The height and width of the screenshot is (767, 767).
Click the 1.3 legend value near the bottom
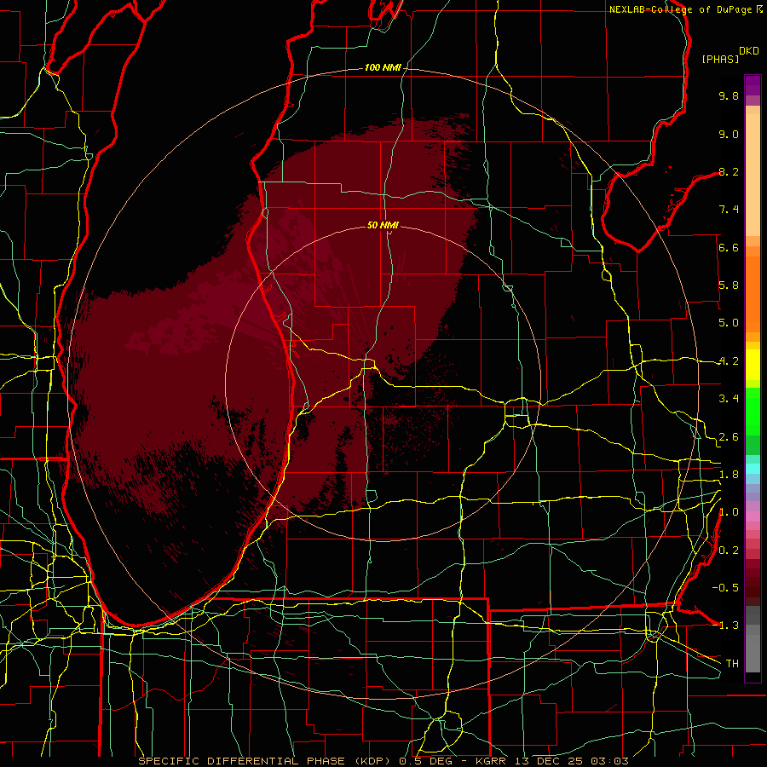[729, 626]
